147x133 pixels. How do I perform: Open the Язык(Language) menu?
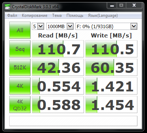click(103, 15)
